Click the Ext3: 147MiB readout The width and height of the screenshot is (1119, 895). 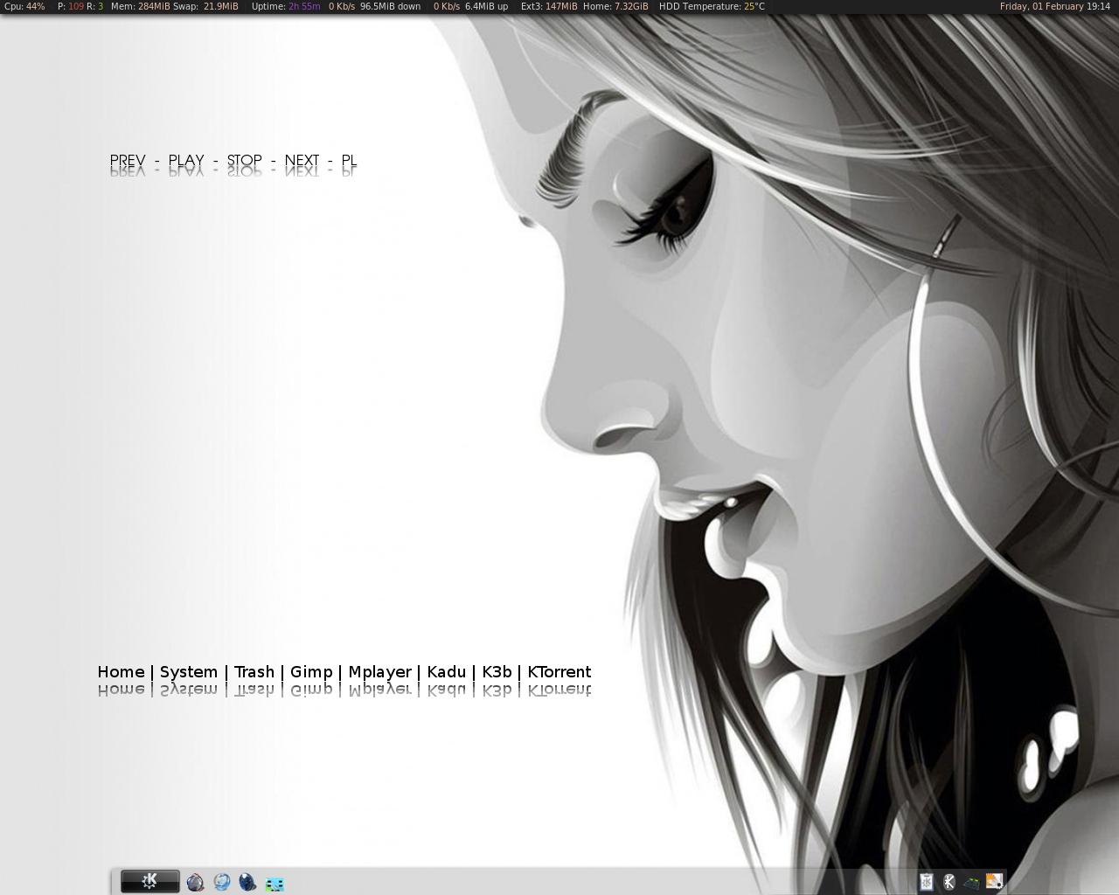click(x=549, y=6)
